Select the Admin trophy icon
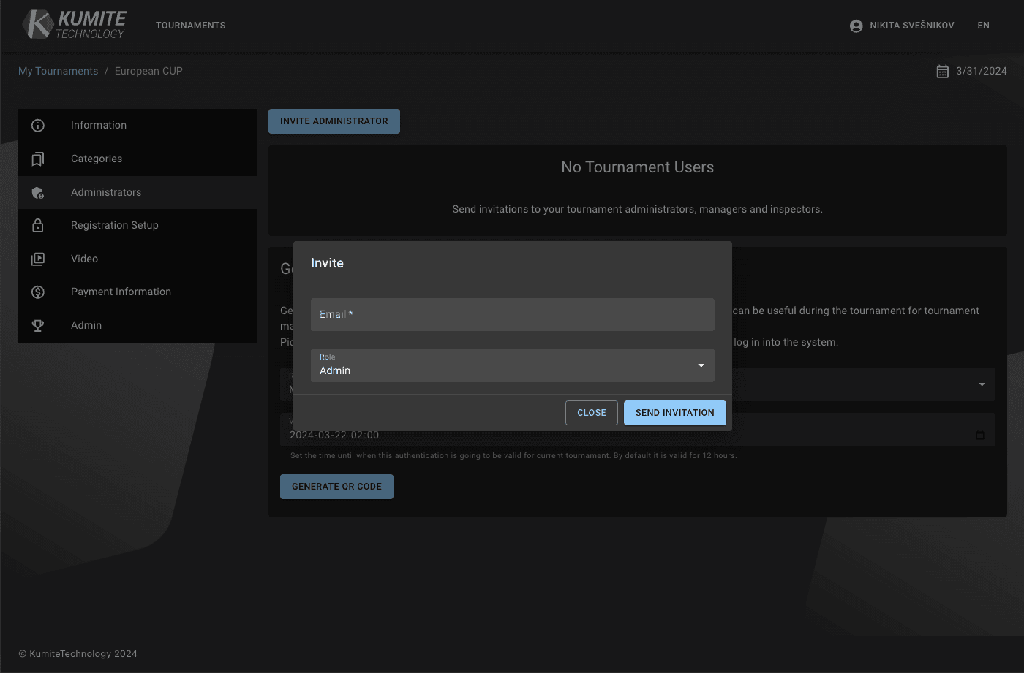The image size is (1024, 673). [38, 325]
